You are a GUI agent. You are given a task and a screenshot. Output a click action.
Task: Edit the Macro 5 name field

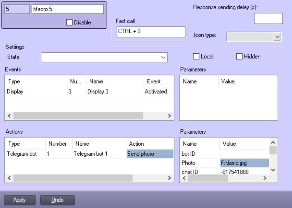[x=68, y=9]
